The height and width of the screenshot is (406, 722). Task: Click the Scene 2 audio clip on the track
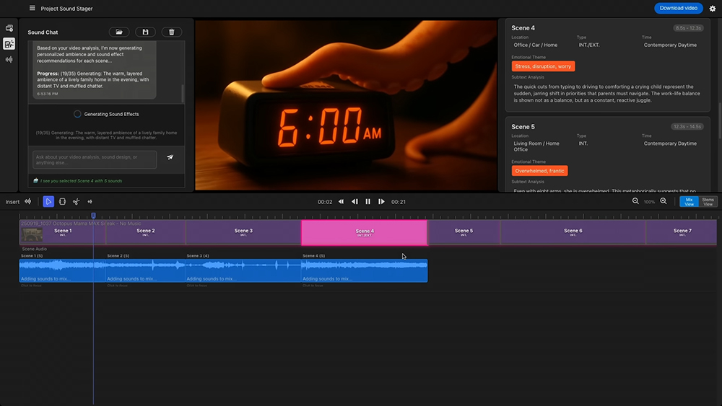(x=144, y=270)
